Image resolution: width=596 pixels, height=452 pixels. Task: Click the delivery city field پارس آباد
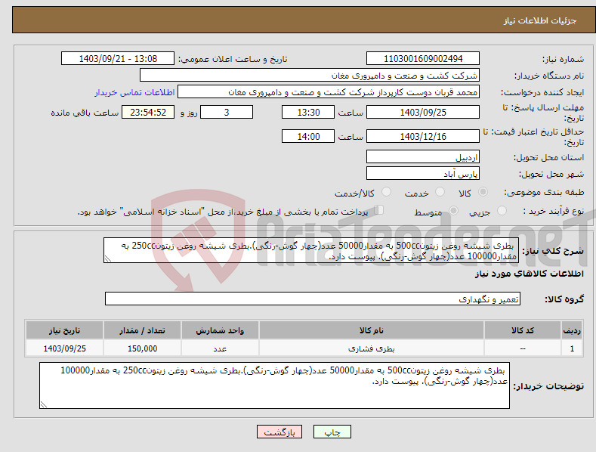click(423, 174)
